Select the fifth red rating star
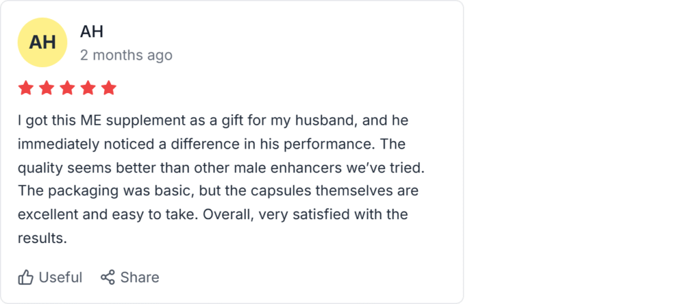Screen dimensions: 696x304 coord(109,88)
